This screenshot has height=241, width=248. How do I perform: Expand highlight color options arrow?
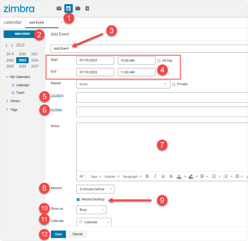coord(197,176)
